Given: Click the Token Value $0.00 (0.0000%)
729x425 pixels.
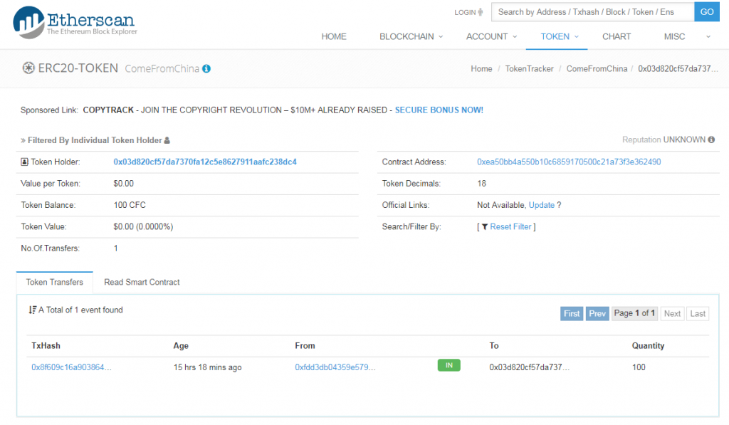Looking at the screenshot, I should point(143,227).
